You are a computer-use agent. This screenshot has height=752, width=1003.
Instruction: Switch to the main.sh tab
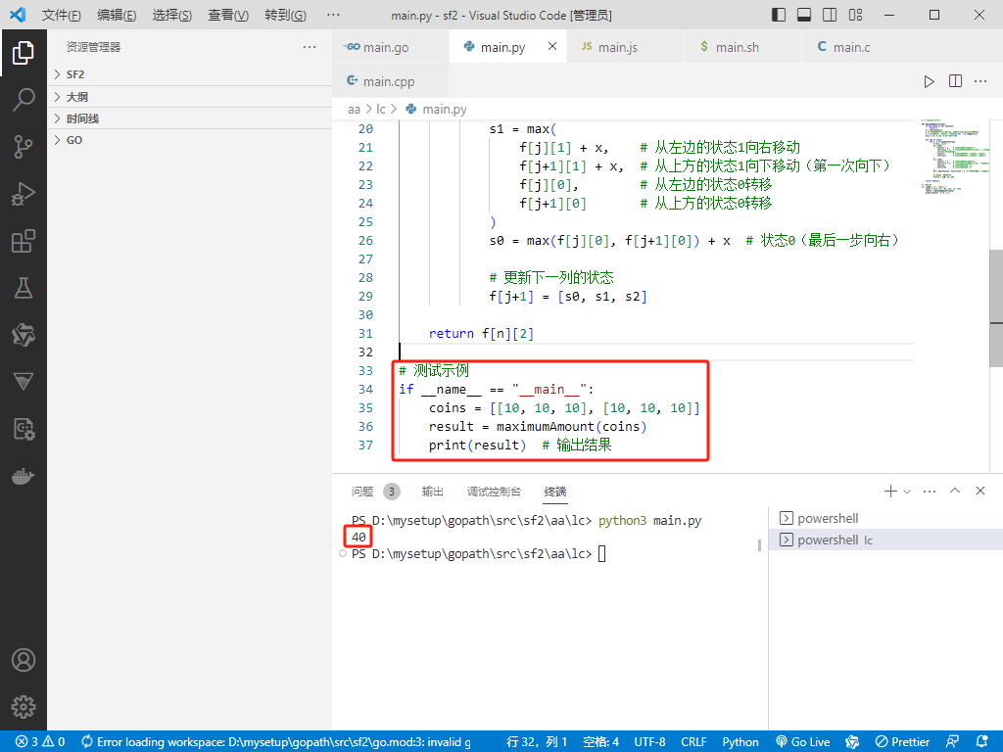[743, 47]
